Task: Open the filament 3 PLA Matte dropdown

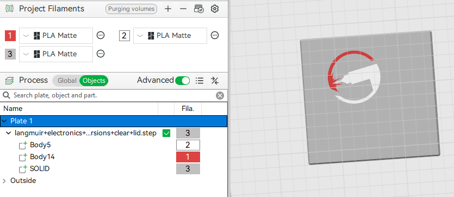Action: click(x=56, y=54)
